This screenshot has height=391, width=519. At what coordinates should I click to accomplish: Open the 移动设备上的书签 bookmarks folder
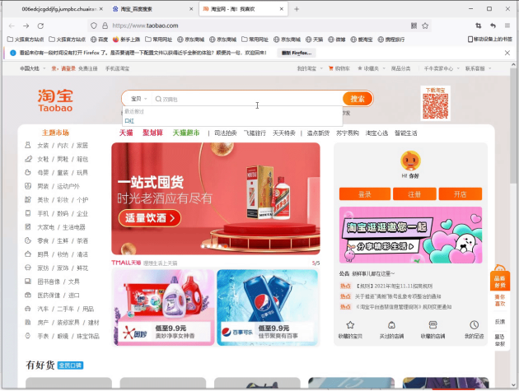pos(490,39)
